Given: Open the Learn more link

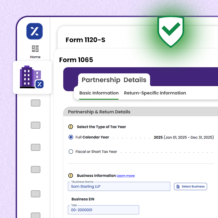Looking at the screenshot, I should [125, 176].
